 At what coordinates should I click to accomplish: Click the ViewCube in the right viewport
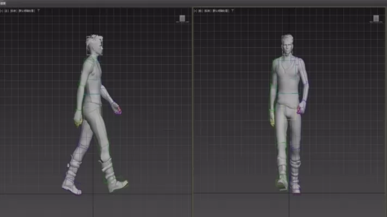coord(376,18)
